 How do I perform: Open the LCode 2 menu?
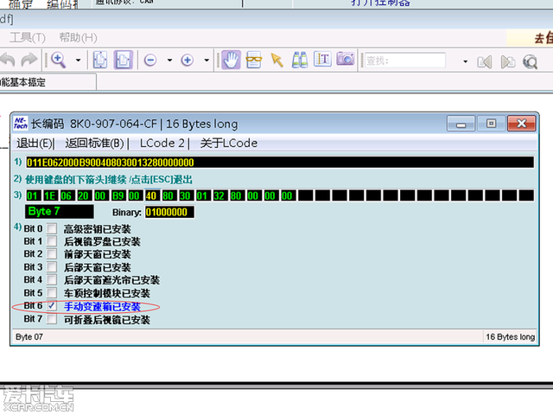point(163,143)
